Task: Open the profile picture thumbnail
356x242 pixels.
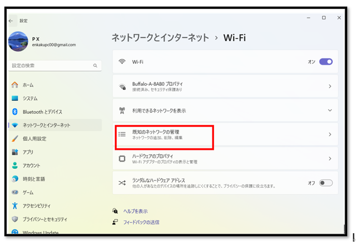Action: (18, 42)
